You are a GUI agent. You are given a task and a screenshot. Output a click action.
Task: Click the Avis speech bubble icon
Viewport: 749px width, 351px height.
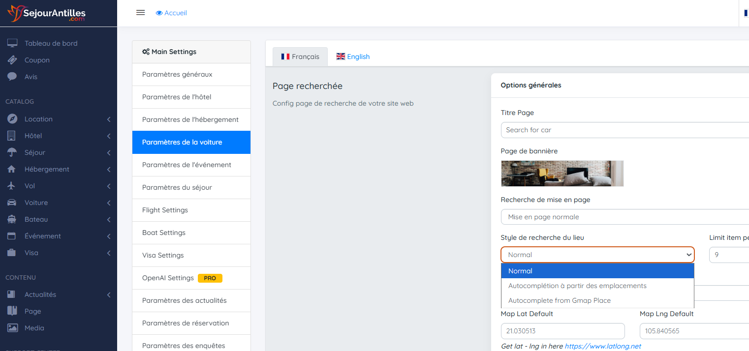pyautogui.click(x=12, y=77)
